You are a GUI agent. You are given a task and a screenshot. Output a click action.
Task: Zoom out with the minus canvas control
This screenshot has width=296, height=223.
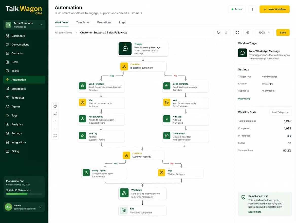tap(55, 128)
